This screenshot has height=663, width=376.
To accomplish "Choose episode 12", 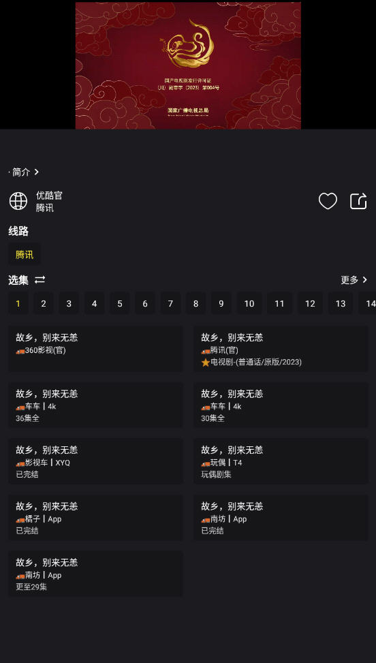I will coord(310,304).
